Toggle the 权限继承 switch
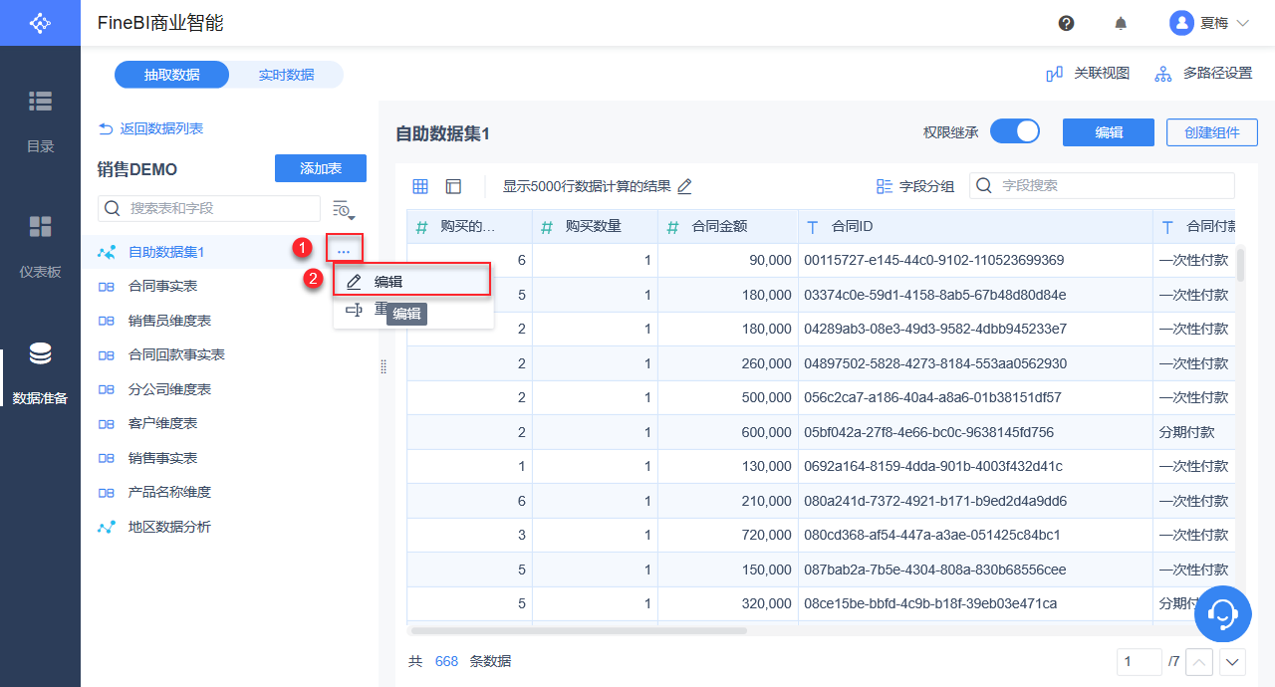The image size is (1275, 687). pos(1014,131)
